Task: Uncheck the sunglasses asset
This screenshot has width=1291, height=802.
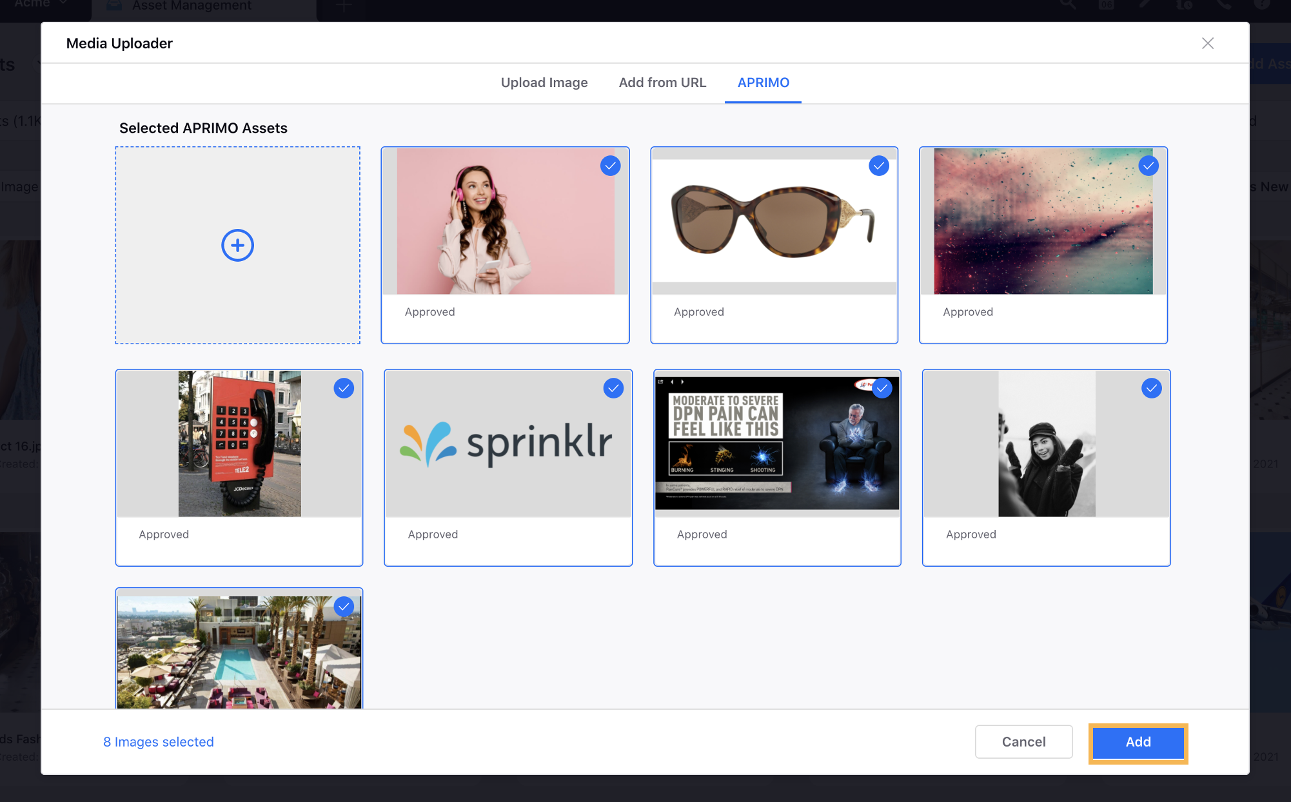Action: (x=879, y=166)
